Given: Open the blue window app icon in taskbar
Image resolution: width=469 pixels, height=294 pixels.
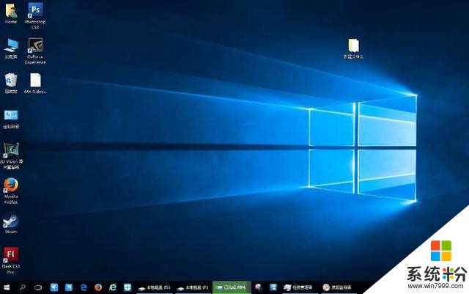Looking at the screenshot, I should click(273, 287).
